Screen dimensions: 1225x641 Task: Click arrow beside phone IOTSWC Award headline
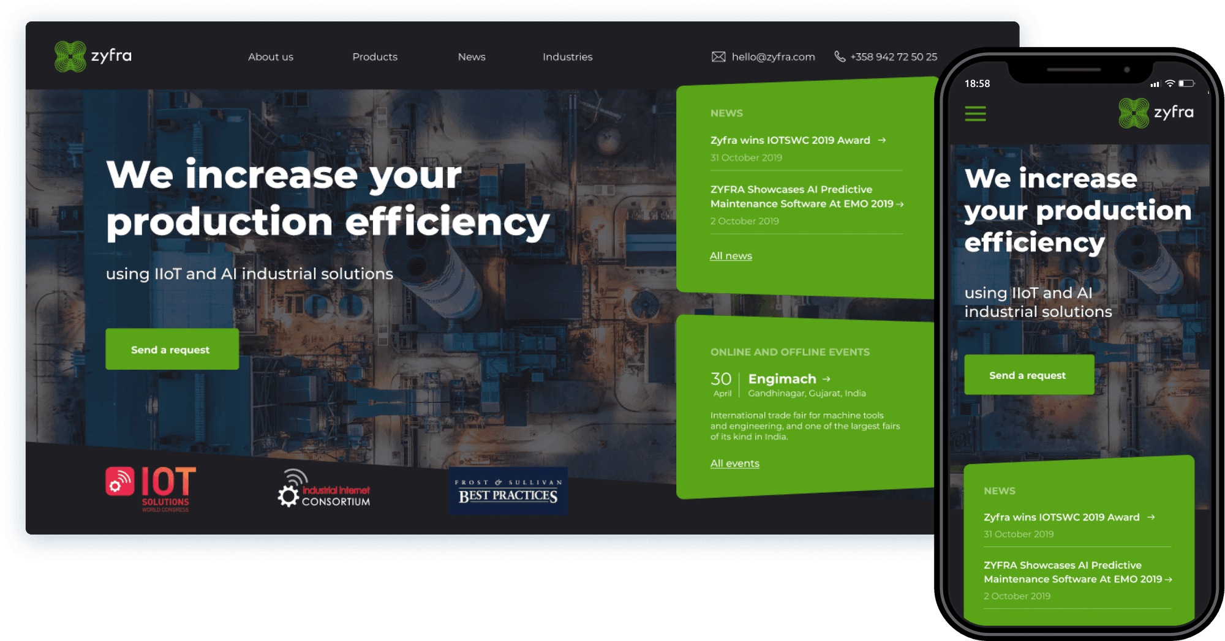tap(1151, 517)
